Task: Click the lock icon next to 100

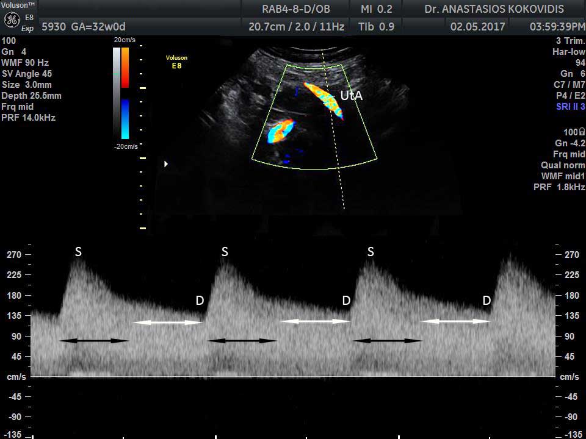Action: pos(582,132)
